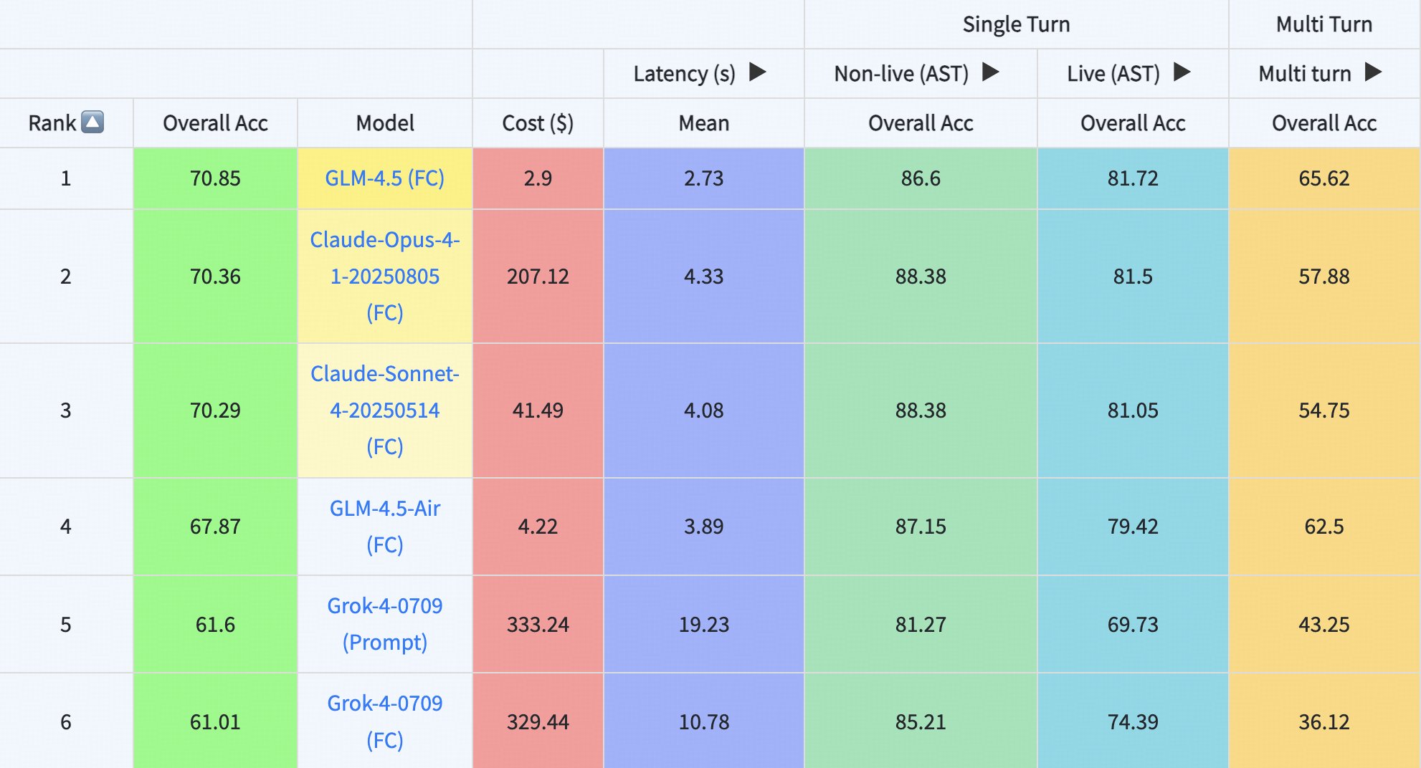This screenshot has height=768, width=1421.
Task: Click rank number 1 cell
Action: point(66,178)
